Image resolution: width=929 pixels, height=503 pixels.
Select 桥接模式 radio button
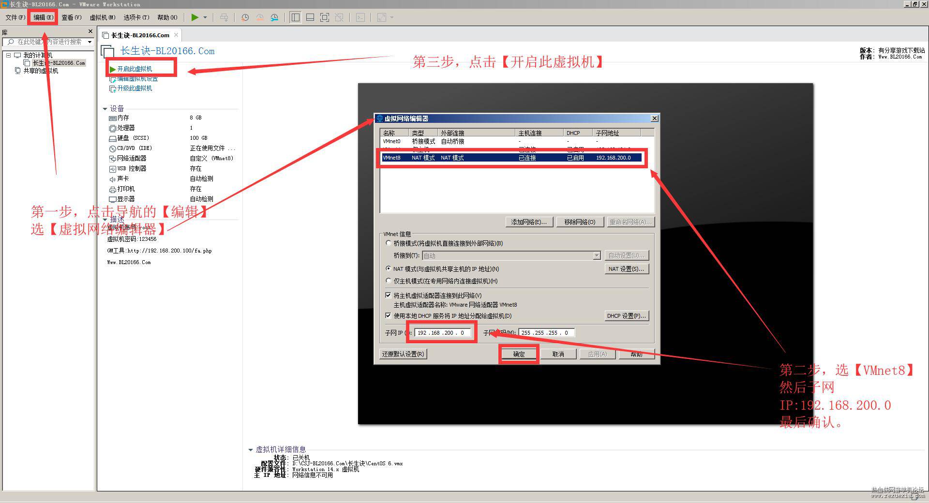tap(388, 243)
